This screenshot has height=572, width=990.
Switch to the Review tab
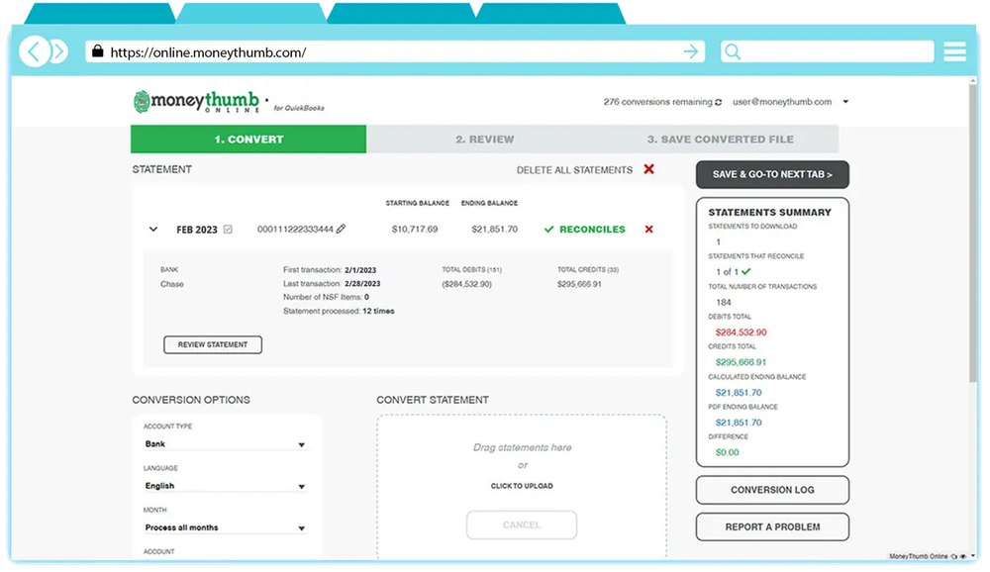click(484, 139)
